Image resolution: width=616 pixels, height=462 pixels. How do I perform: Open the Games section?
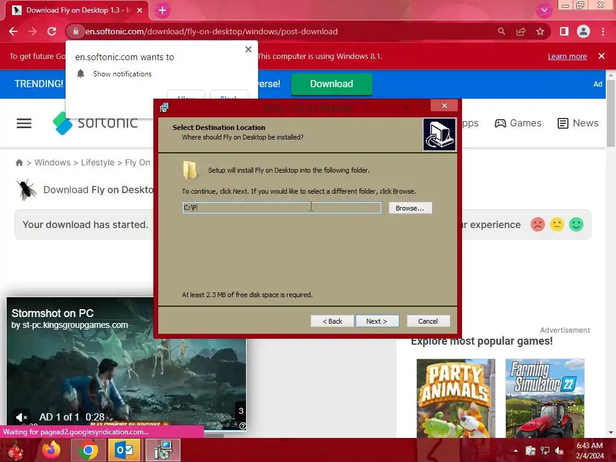(518, 123)
